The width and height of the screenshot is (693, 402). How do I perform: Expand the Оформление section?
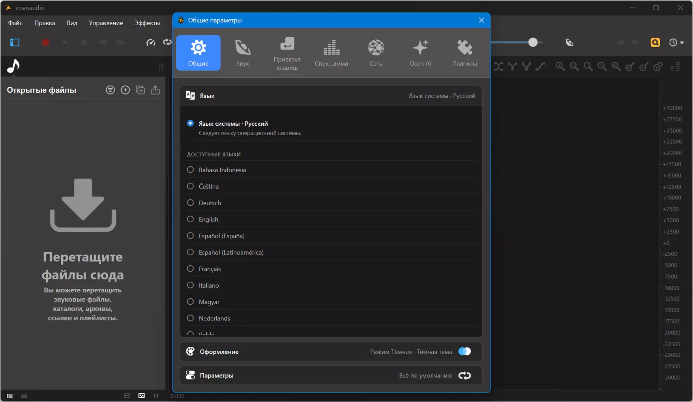[331, 352]
